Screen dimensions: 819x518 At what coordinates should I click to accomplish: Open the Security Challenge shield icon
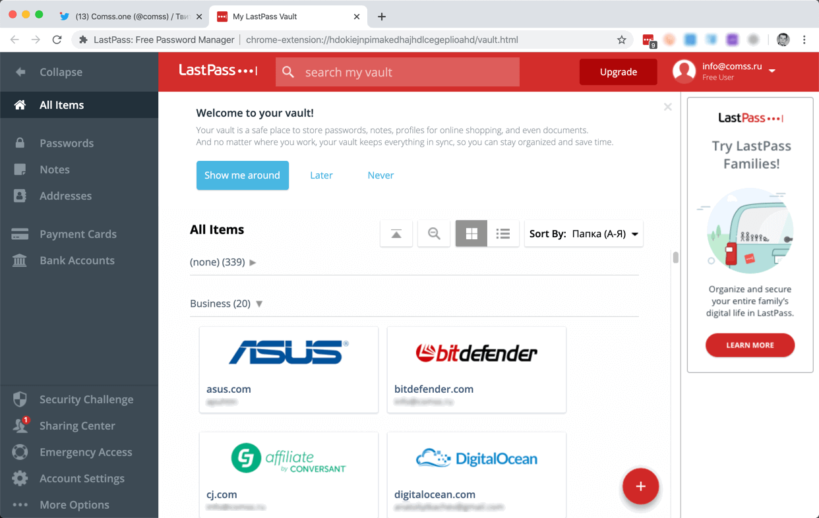click(x=20, y=399)
